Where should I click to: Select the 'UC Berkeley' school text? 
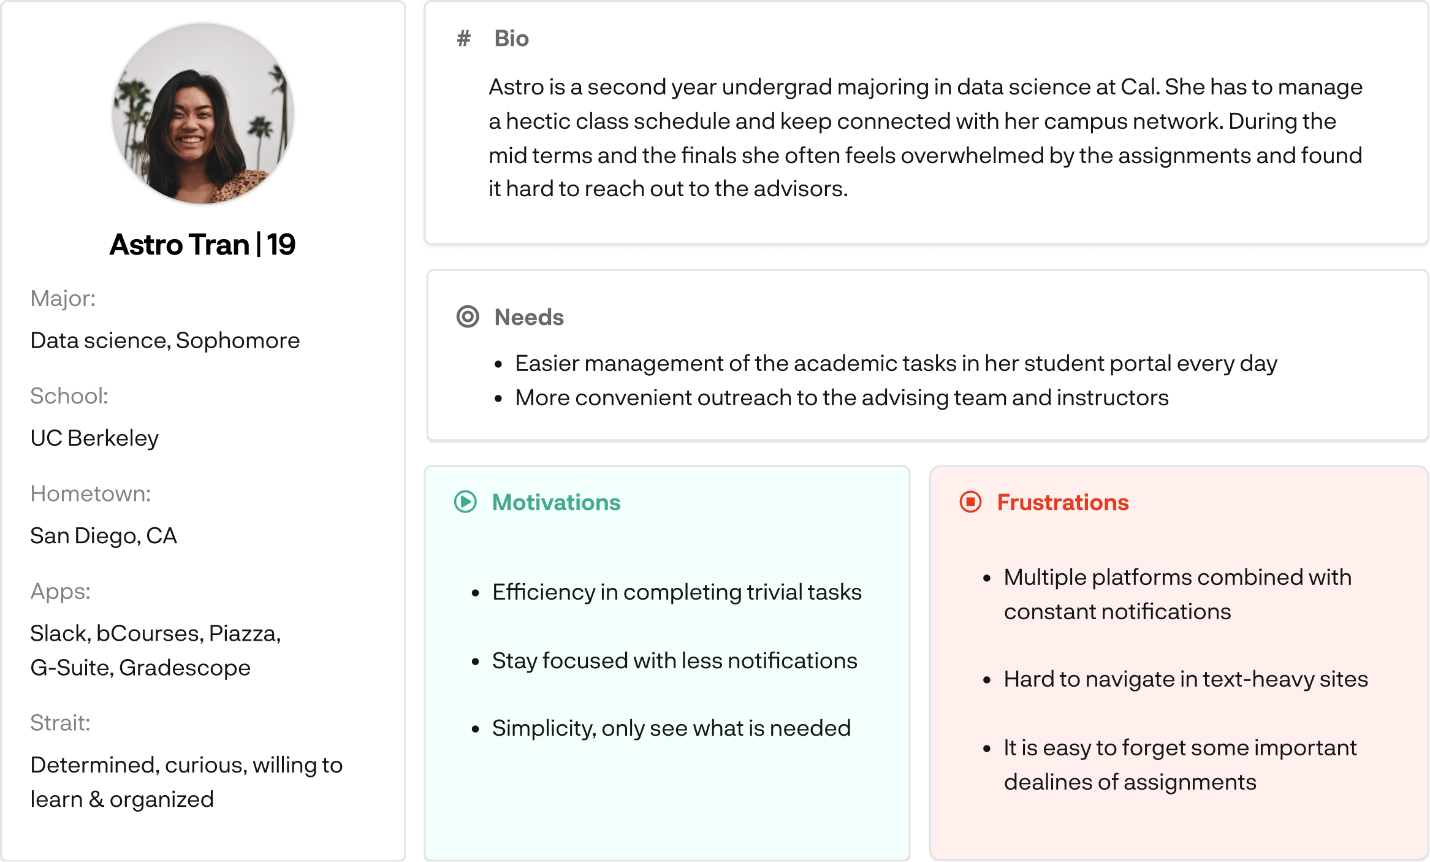(94, 438)
